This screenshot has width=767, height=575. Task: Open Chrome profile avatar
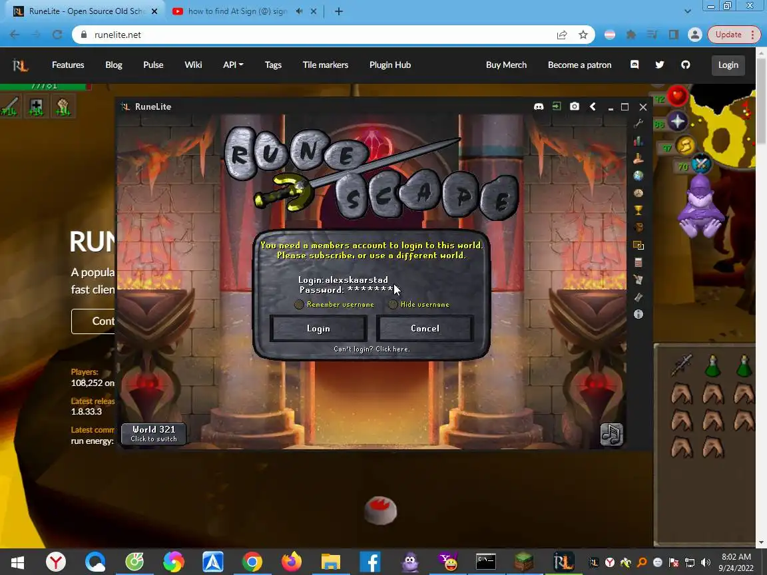[694, 34]
